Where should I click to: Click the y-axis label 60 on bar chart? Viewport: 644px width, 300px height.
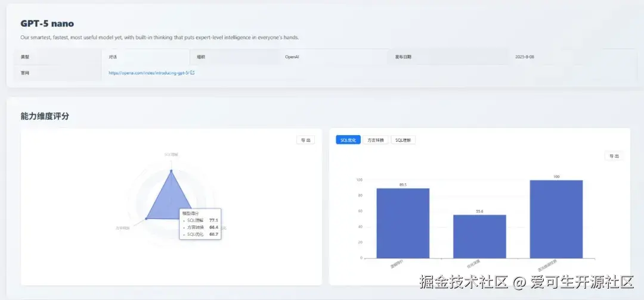[360, 211]
